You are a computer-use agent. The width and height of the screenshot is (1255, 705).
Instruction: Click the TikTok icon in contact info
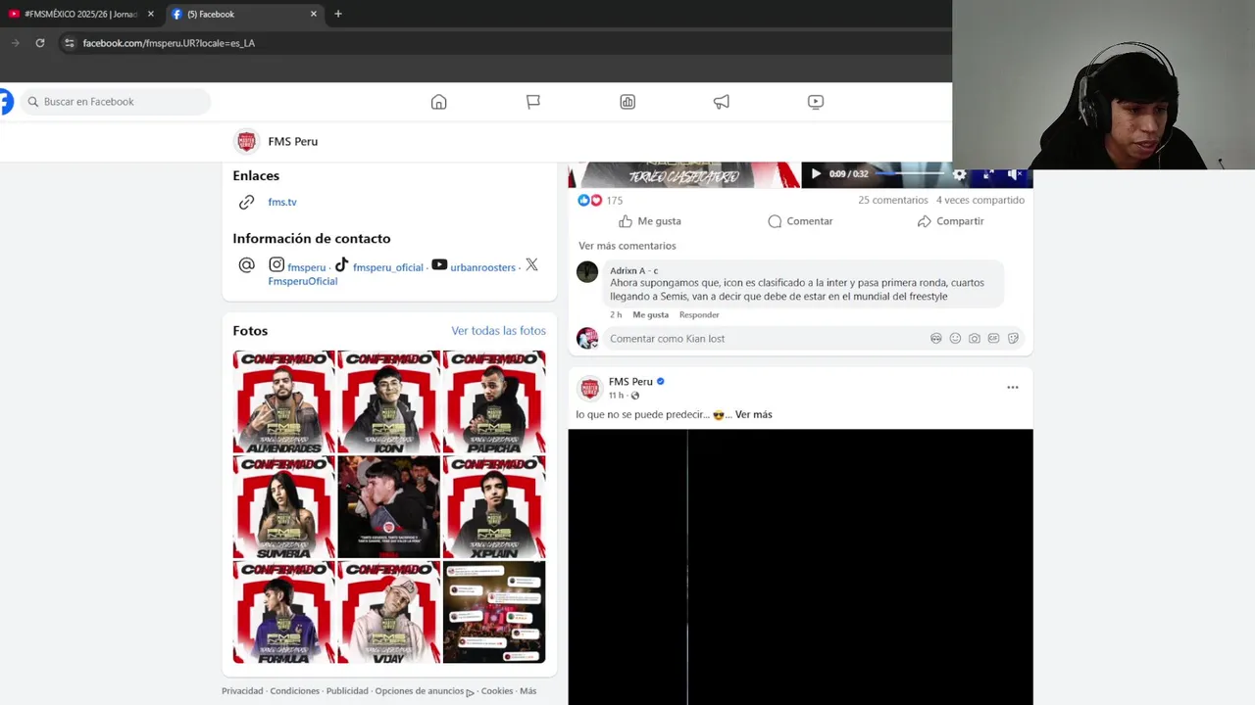point(341,264)
